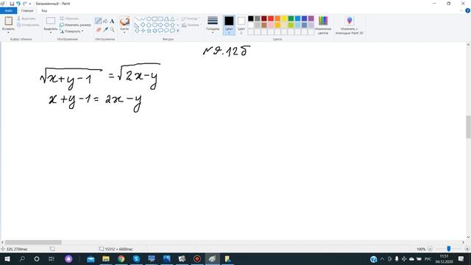
Task: Open Google Chrome from the taskbar
Action: tap(121, 258)
